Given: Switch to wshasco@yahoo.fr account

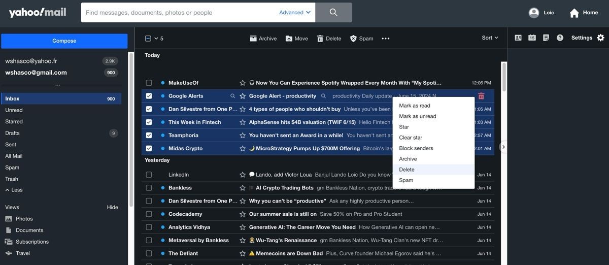Looking at the screenshot, I should tap(31, 61).
